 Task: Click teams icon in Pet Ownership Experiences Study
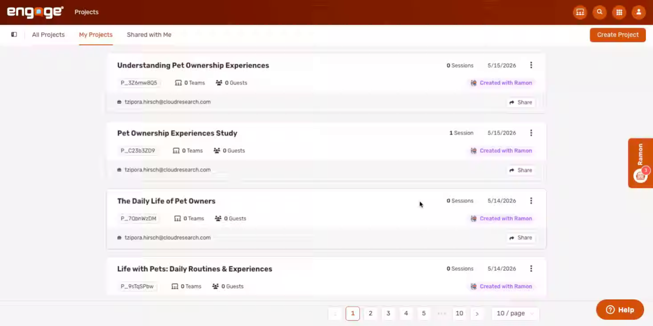coord(176,151)
